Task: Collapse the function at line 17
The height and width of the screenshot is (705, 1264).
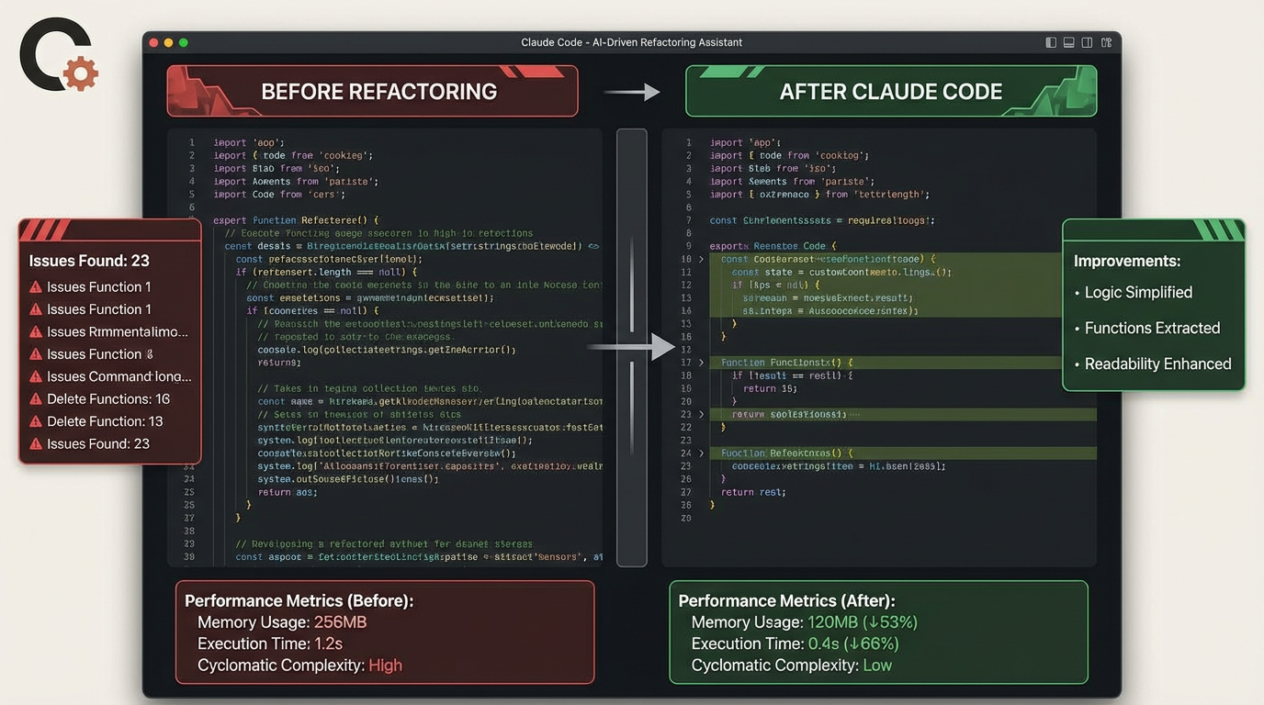Action: [x=700, y=362]
